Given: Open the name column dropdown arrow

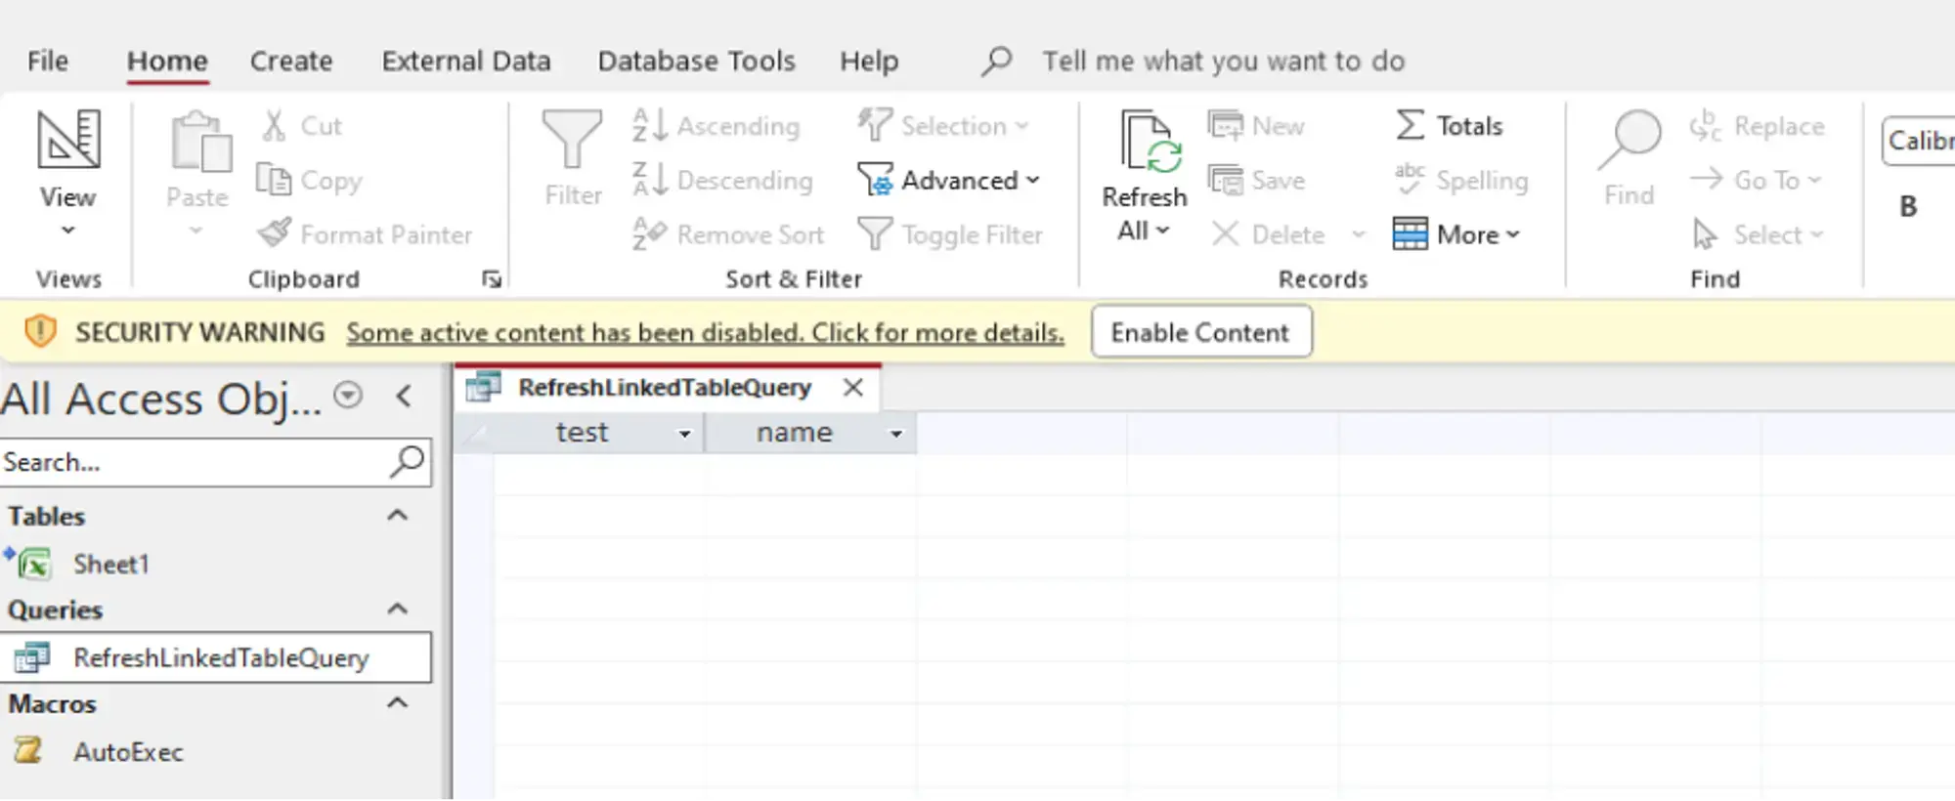Looking at the screenshot, I should pos(895,434).
